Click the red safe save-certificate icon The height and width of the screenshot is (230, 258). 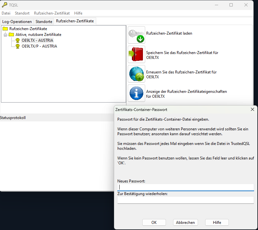point(136,54)
